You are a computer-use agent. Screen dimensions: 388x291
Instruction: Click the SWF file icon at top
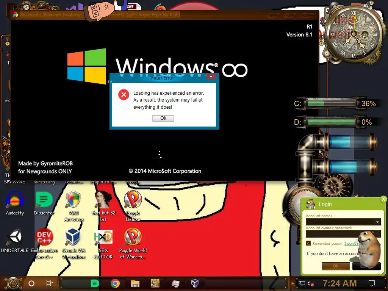tap(134, 6)
